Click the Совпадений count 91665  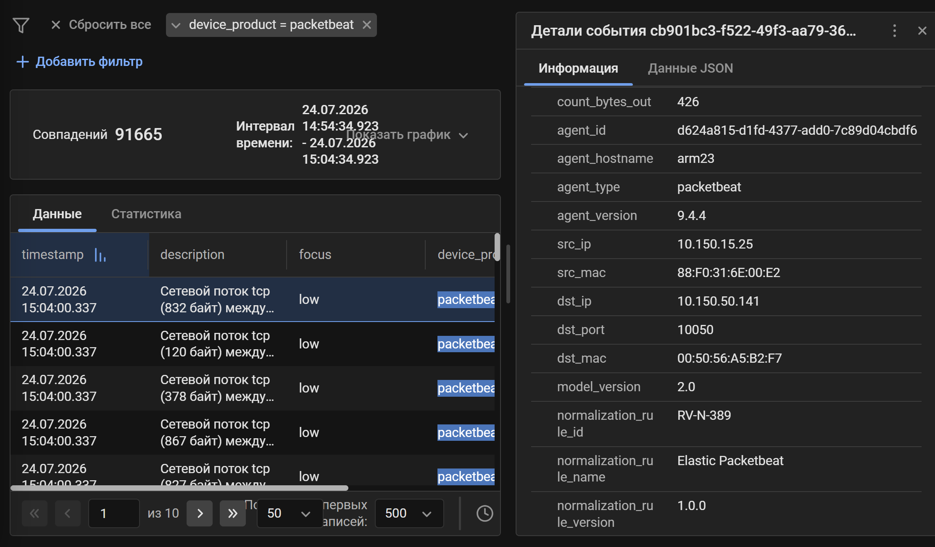pyautogui.click(x=138, y=134)
